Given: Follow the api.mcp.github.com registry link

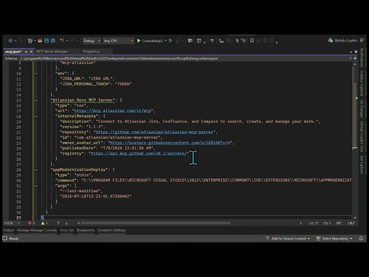Looking at the screenshot, I should [139, 154].
